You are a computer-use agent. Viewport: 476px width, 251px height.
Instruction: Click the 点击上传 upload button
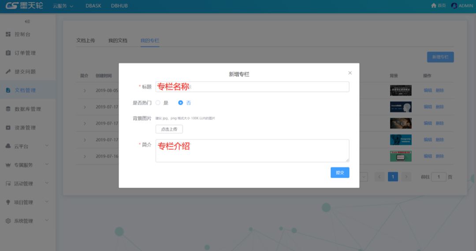point(169,129)
